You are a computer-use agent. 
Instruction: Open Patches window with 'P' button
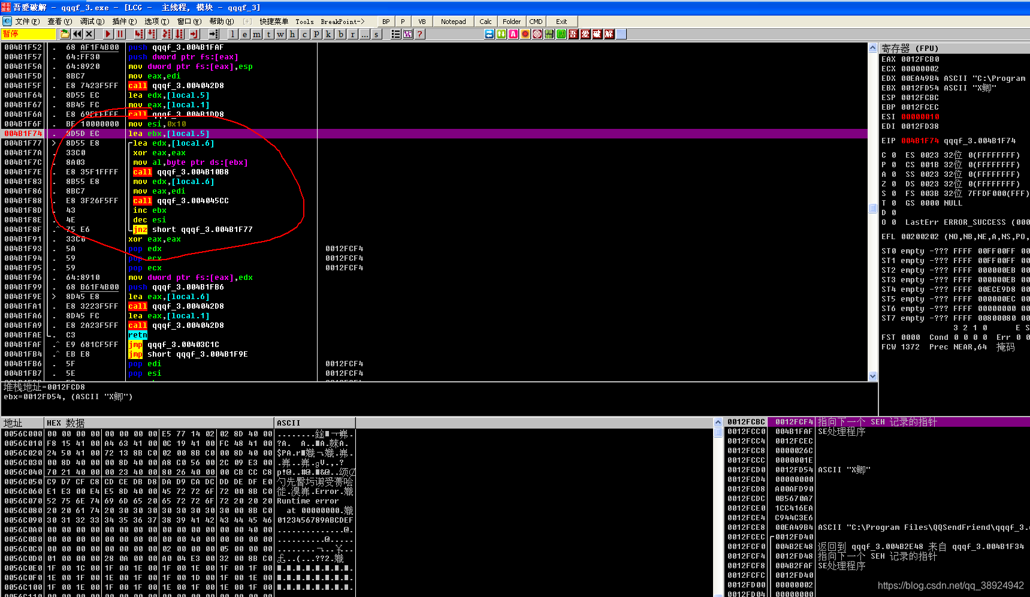(x=316, y=34)
